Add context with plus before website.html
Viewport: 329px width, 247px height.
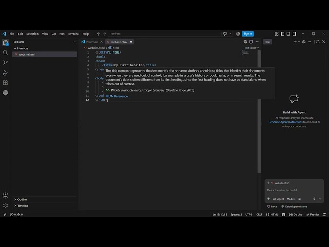tap(268, 183)
